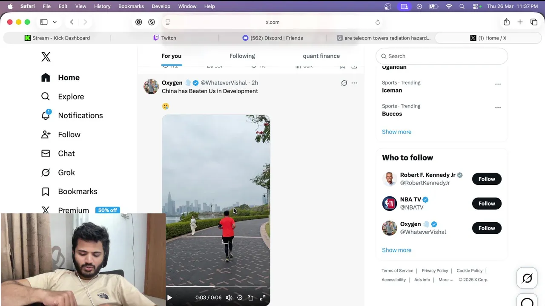
Task: Click the Grok explain icon on post
Action: 344,83
